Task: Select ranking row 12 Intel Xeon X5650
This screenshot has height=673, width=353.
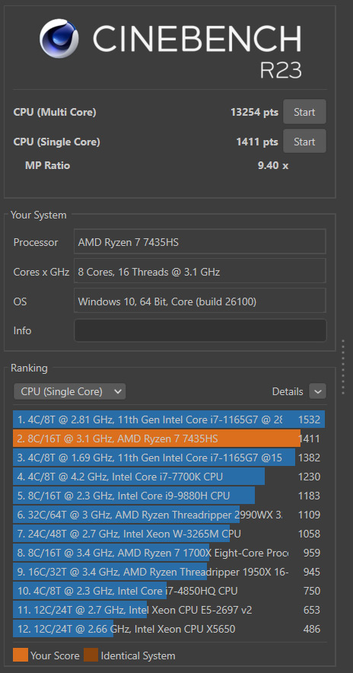Action: 169,629
